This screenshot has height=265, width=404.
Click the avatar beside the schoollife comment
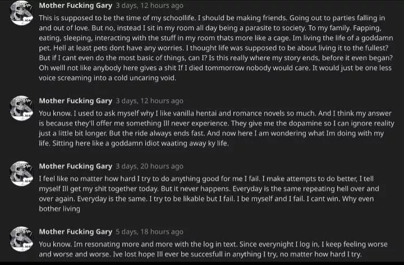coord(21,12)
